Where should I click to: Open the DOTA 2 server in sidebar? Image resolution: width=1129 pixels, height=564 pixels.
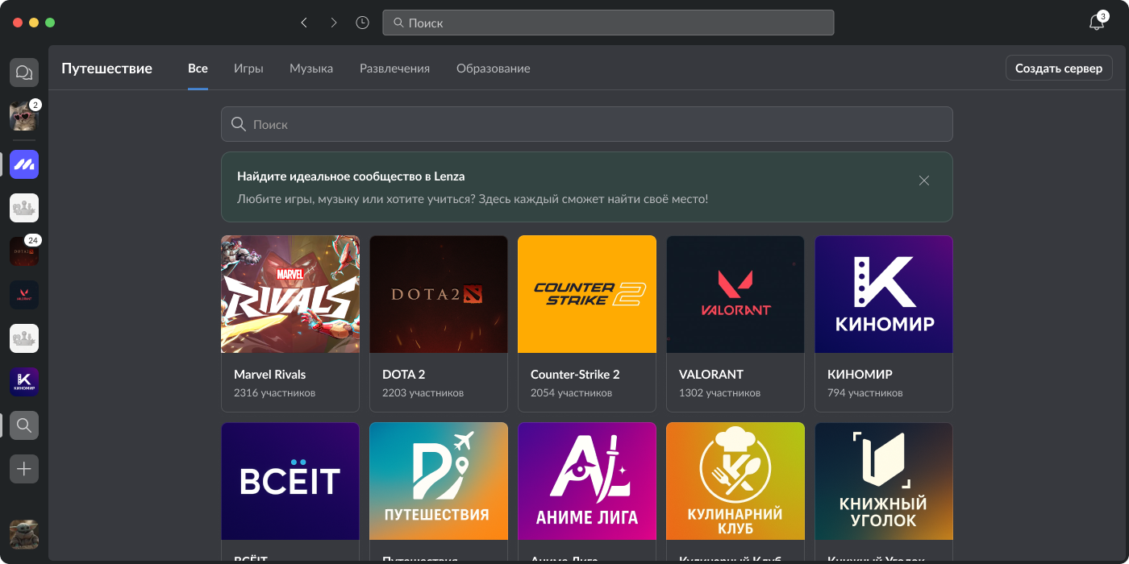[24, 252]
